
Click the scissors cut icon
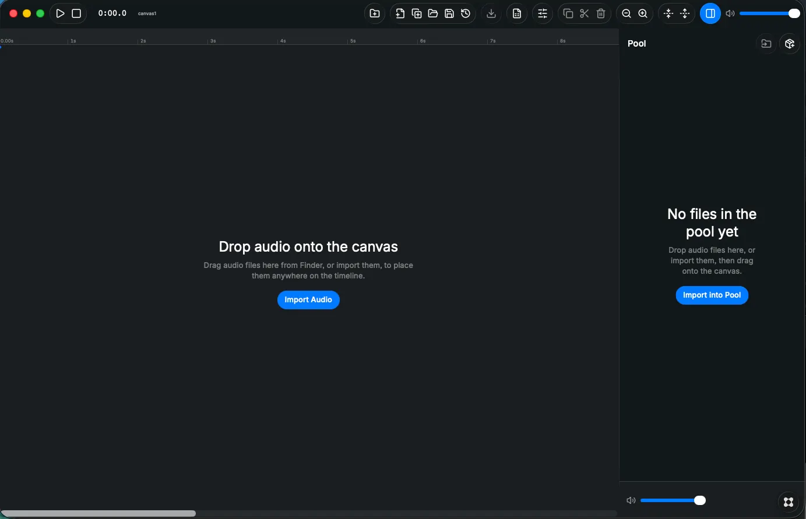(585, 13)
